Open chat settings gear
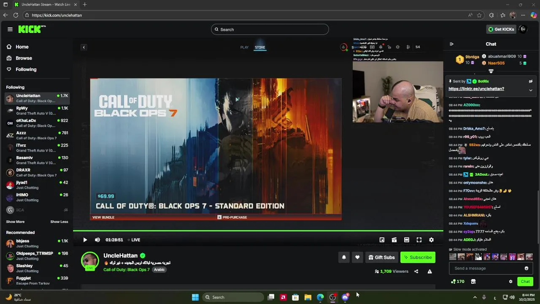540x304 pixels. (x=510, y=282)
